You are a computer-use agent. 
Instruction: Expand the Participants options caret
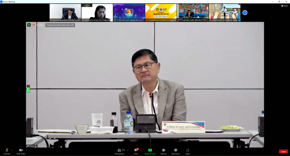pos(127,150)
